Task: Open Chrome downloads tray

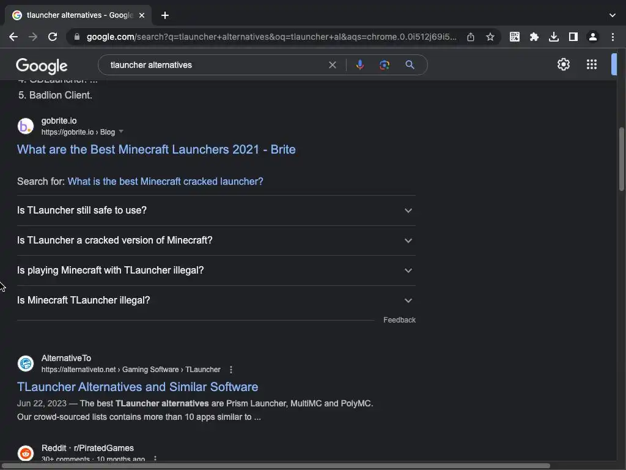Action: tap(554, 37)
